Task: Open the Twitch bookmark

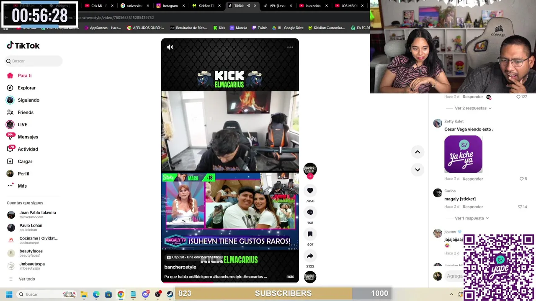Action: (x=260, y=28)
